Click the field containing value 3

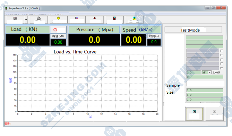[x=205, y=77]
